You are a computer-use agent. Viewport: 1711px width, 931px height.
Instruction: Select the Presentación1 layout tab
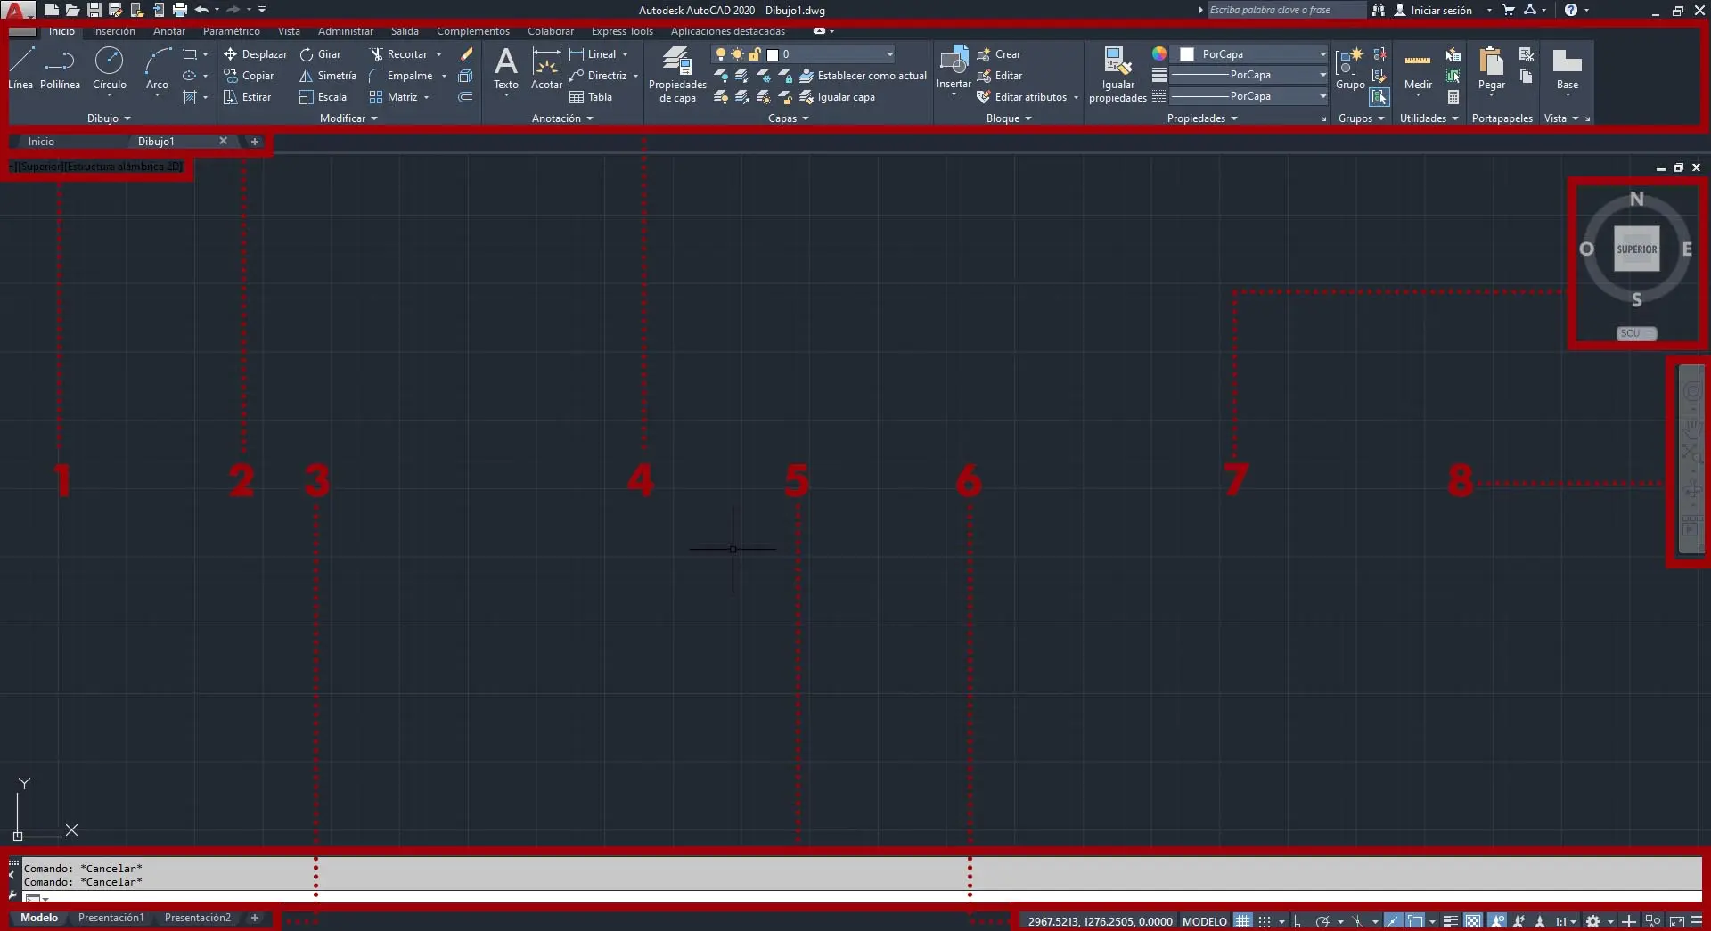click(x=111, y=918)
